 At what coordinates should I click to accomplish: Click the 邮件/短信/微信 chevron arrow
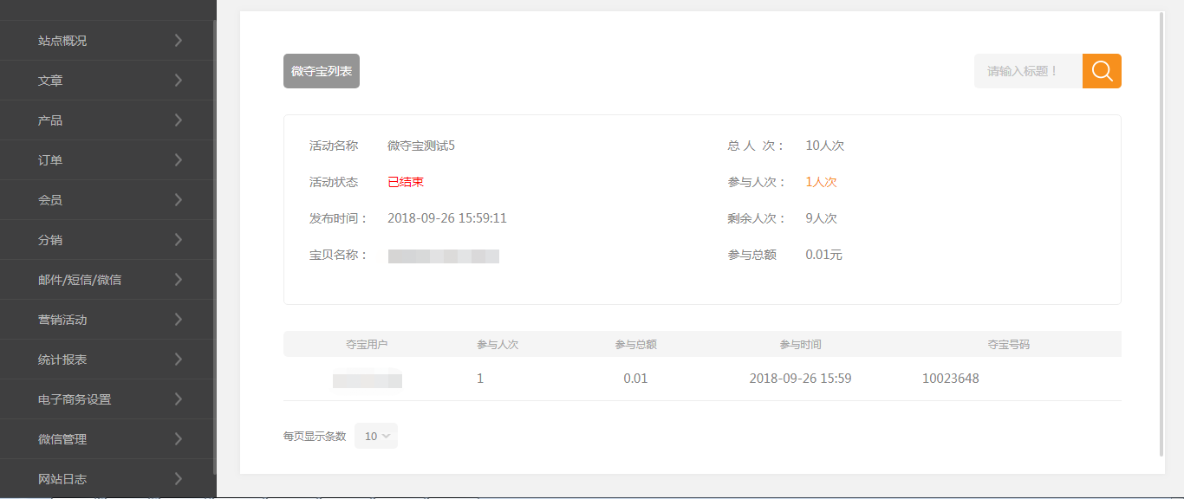(178, 279)
